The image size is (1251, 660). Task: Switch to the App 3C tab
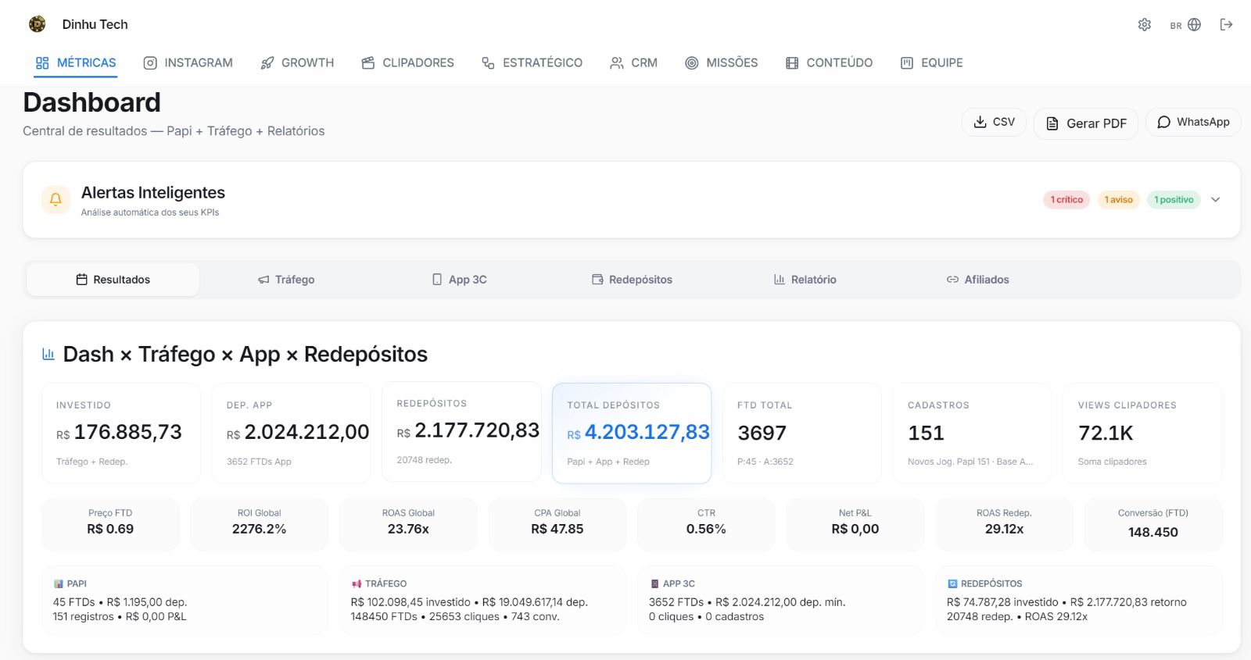pyautogui.click(x=460, y=280)
